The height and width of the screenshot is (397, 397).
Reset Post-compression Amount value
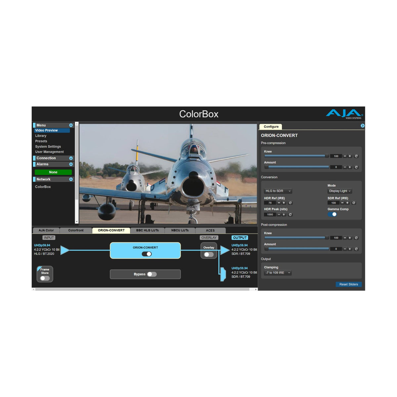tap(356, 249)
